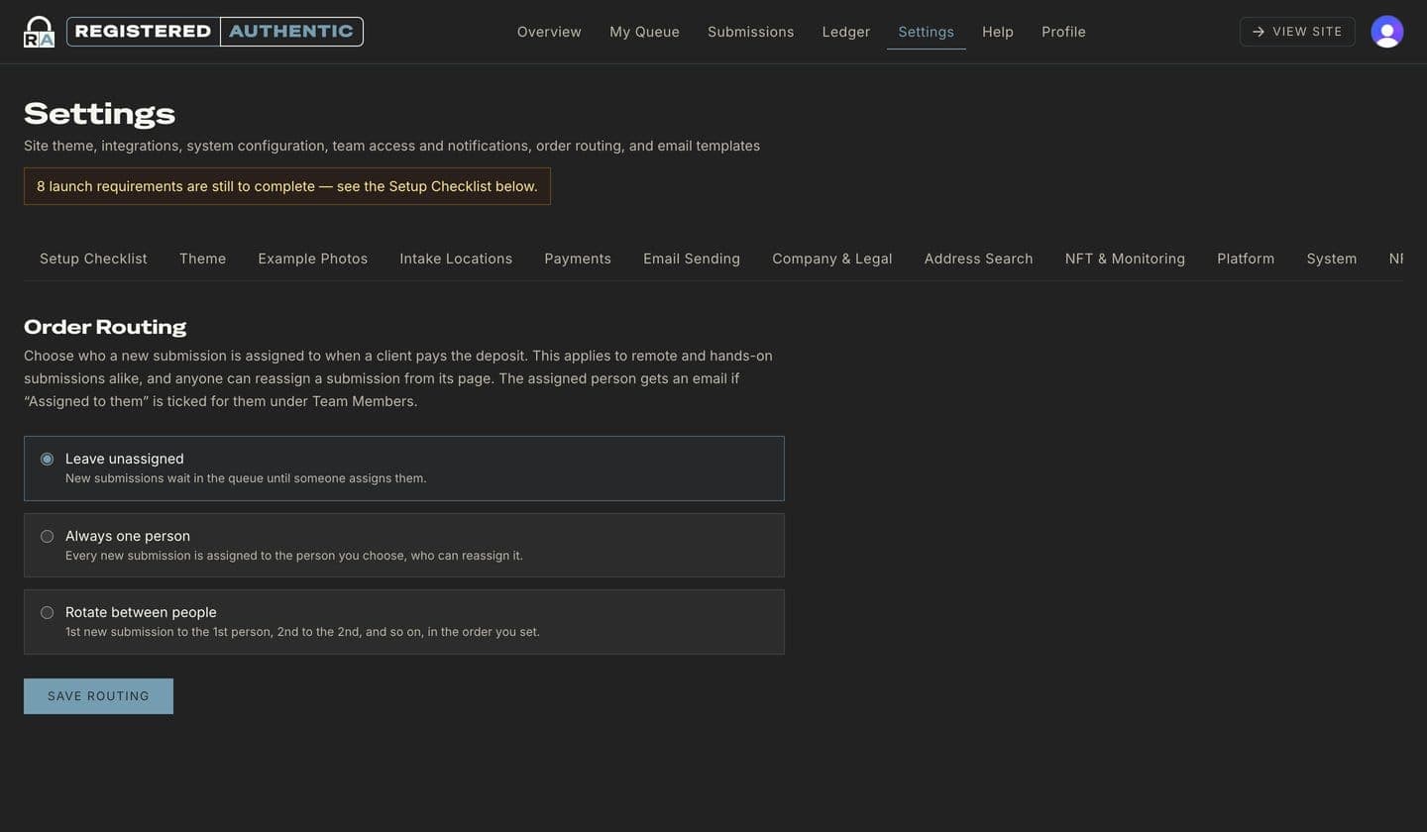Switch to Example Photos tab
The image size is (1427, 832).
pyautogui.click(x=312, y=259)
